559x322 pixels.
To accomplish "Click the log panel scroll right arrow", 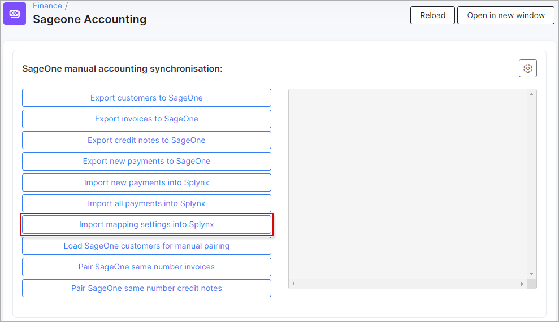I will click(522, 284).
